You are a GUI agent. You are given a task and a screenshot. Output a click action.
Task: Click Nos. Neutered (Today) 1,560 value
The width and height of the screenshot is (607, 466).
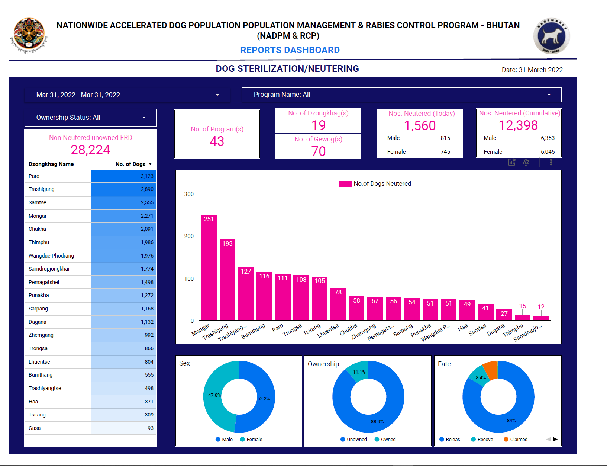pyautogui.click(x=420, y=126)
